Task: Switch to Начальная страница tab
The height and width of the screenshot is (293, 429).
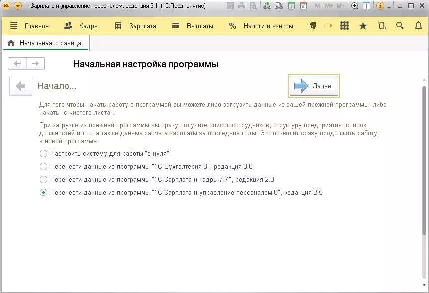Action: (x=45, y=43)
